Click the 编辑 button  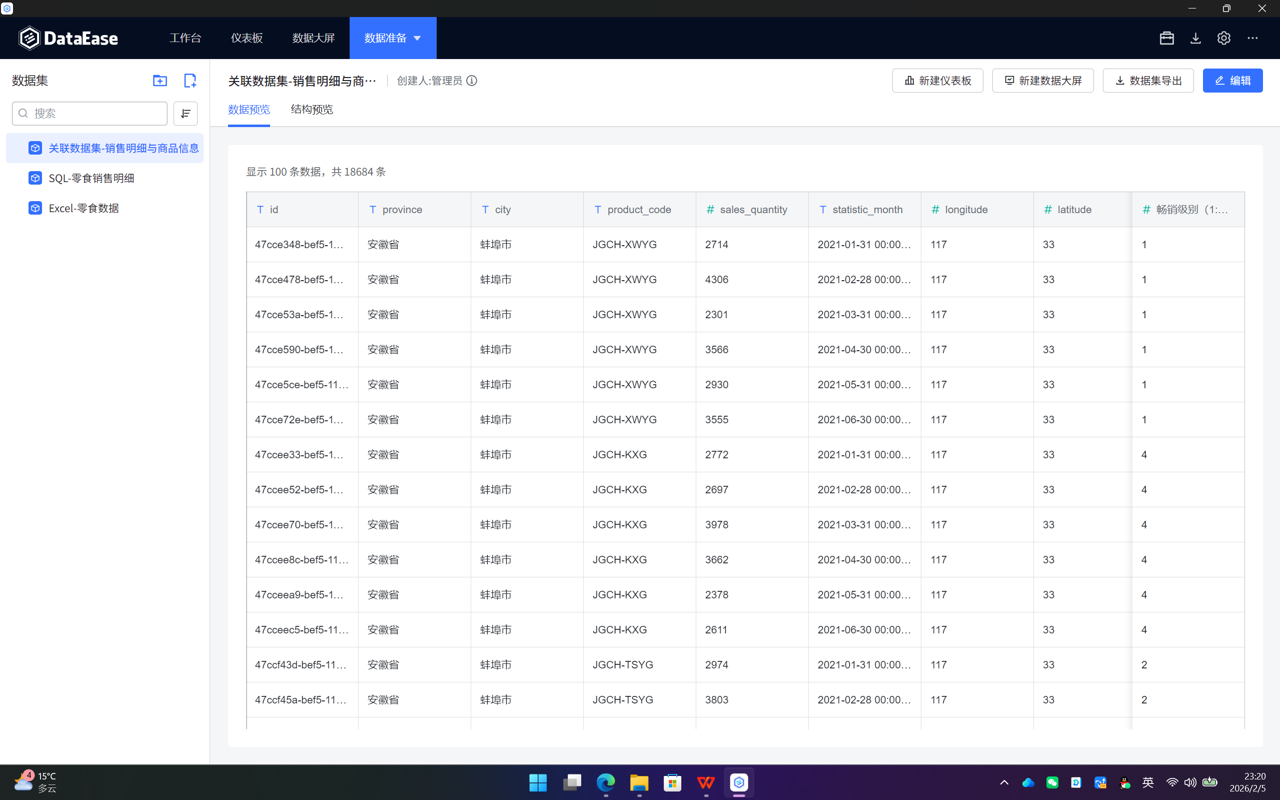point(1232,81)
